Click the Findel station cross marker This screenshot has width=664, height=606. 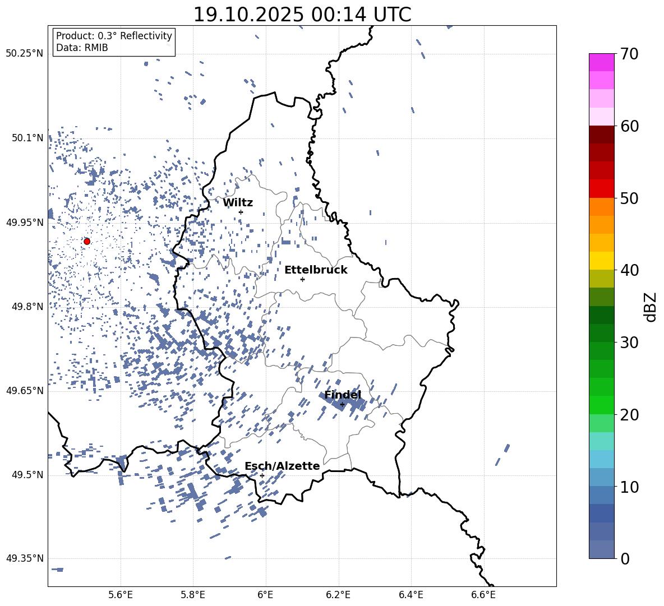[342, 404]
